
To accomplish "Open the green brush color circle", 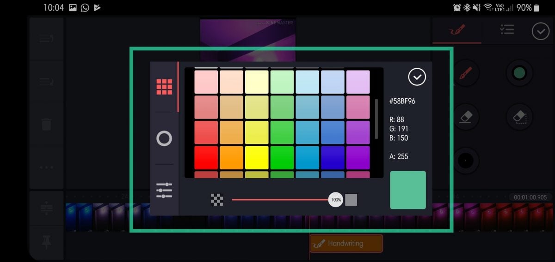I will 520,73.
